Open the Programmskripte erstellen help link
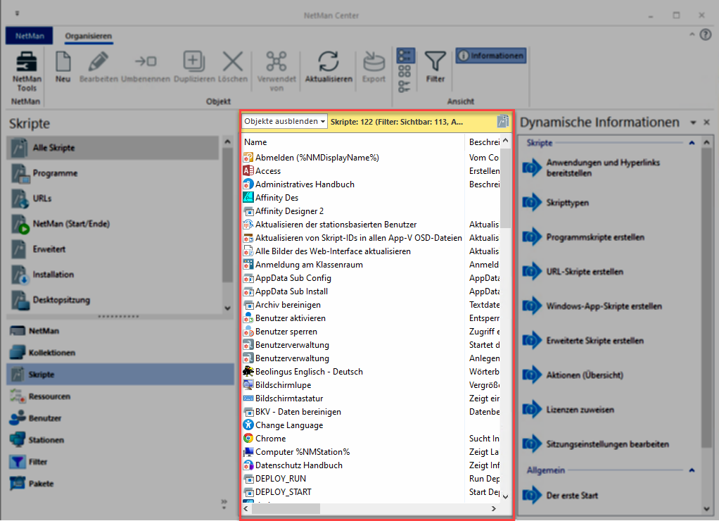 pyautogui.click(x=594, y=237)
